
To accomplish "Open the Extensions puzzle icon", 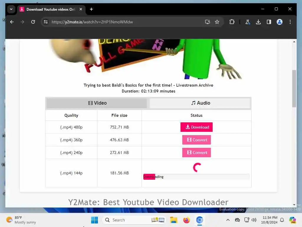I will pos(232,22).
